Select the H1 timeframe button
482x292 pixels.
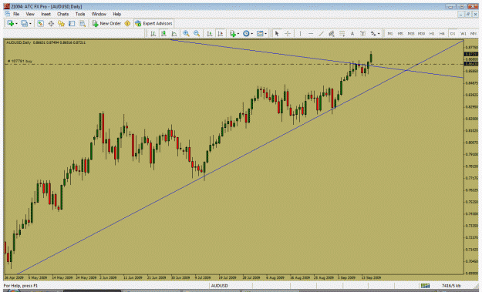(432, 33)
